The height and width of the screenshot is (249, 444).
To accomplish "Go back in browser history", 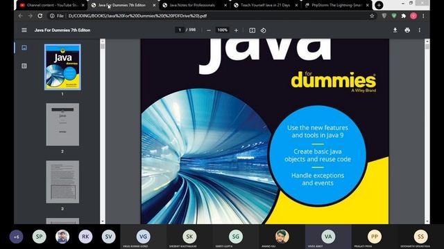I will pos(20,16).
